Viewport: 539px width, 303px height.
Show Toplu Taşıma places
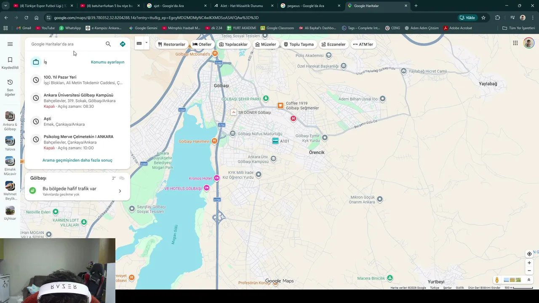(x=299, y=44)
